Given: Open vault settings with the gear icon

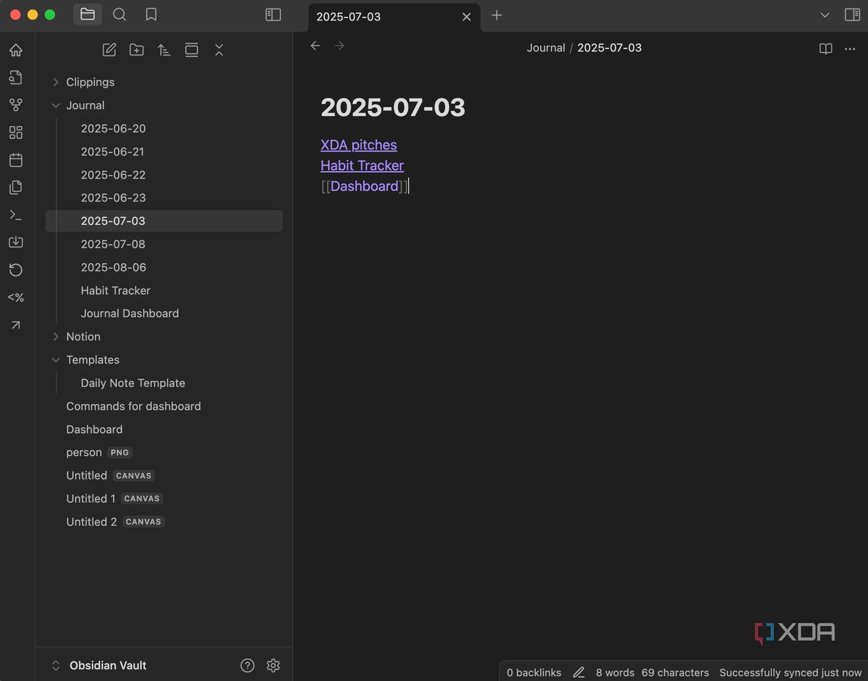Looking at the screenshot, I should pos(273,665).
